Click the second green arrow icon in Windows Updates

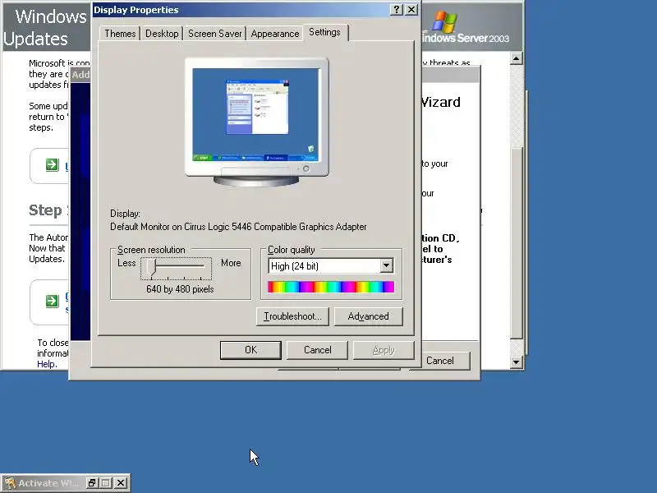coord(53,301)
